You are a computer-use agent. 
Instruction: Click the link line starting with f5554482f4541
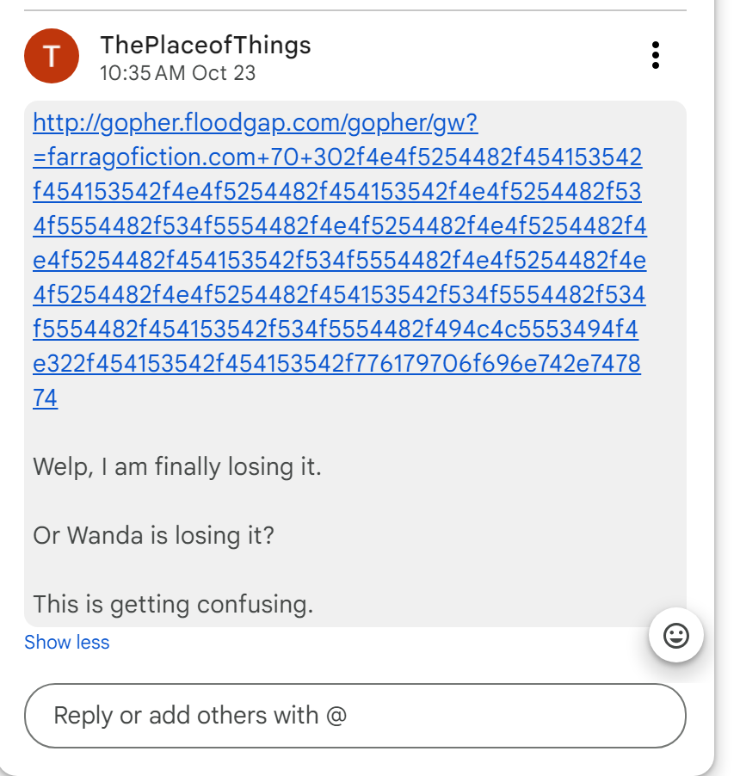[x=336, y=330]
